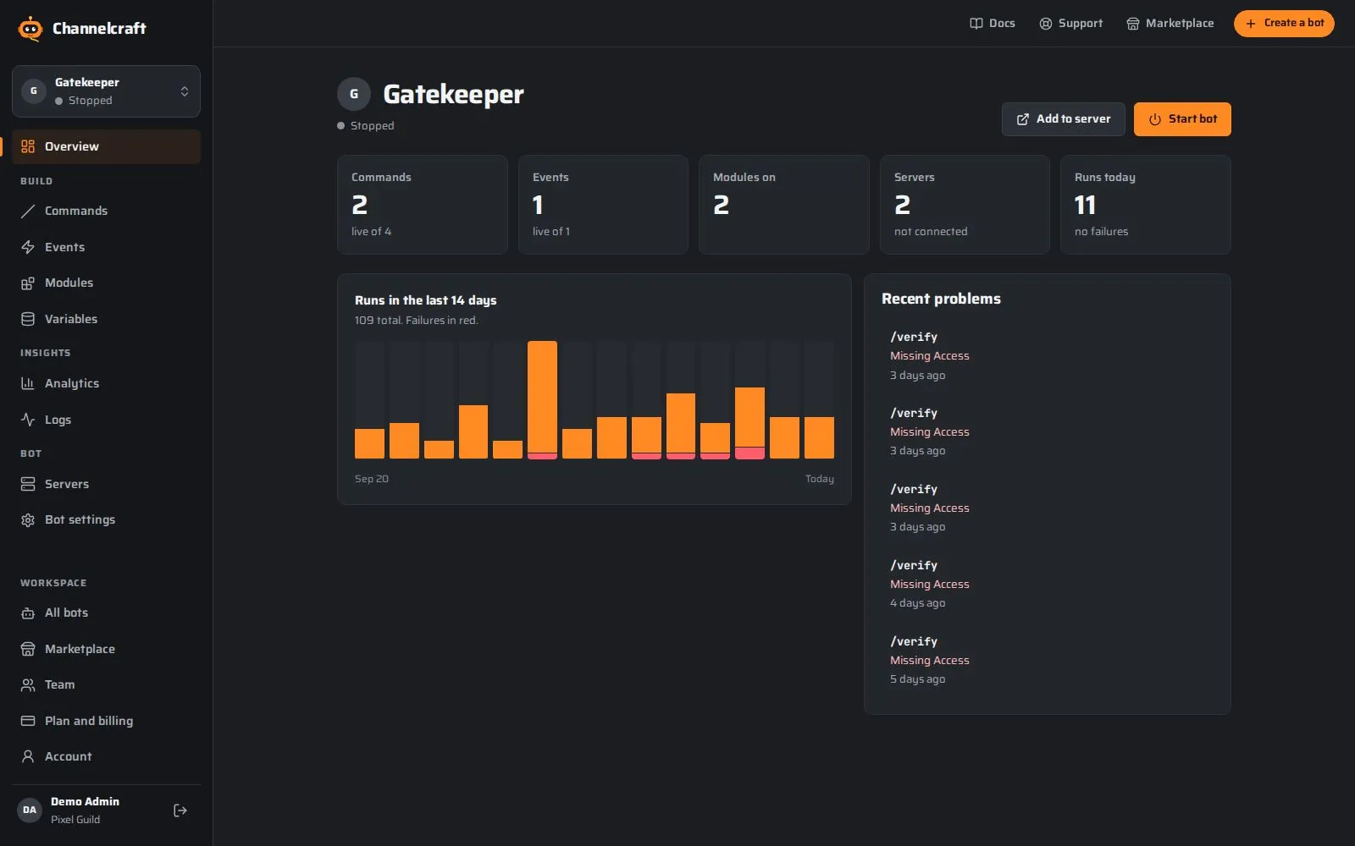The height and width of the screenshot is (846, 1355).
Task: Click the Logs activity pulse icon
Action: 28,420
